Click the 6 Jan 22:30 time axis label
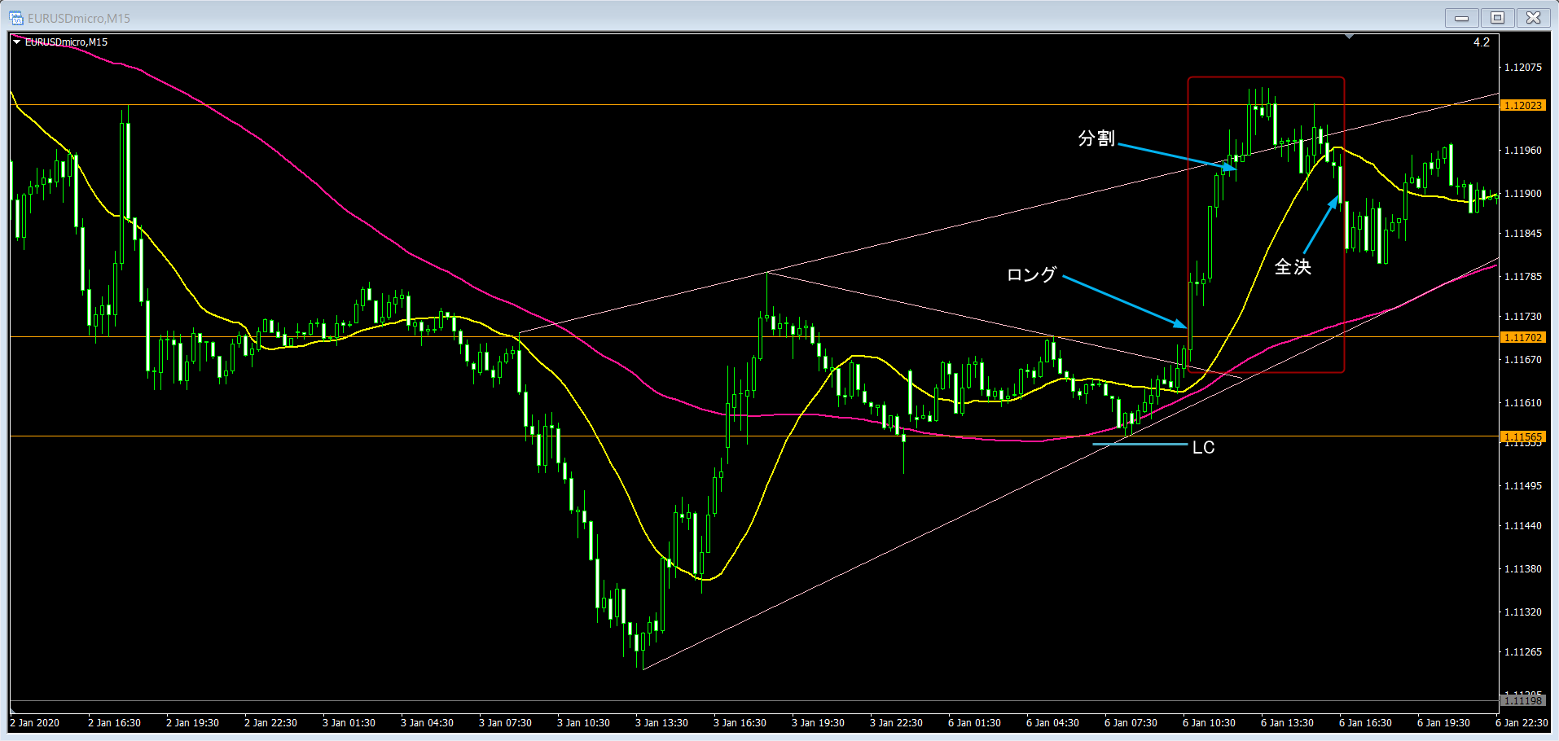Image resolution: width=1559 pixels, height=741 pixels. (1522, 722)
